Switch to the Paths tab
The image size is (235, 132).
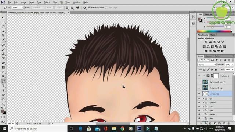(217, 56)
